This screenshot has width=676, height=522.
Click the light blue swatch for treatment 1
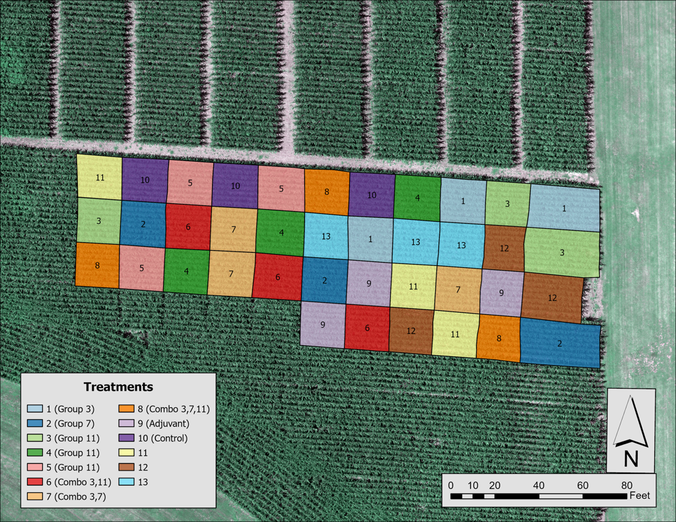click(x=35, y=408)
